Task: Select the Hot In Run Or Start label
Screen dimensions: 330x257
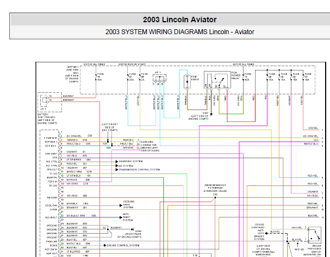Action: tap(132, 64)
